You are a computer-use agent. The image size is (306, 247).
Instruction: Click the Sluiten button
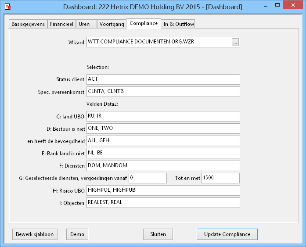[x=158, y=234]
